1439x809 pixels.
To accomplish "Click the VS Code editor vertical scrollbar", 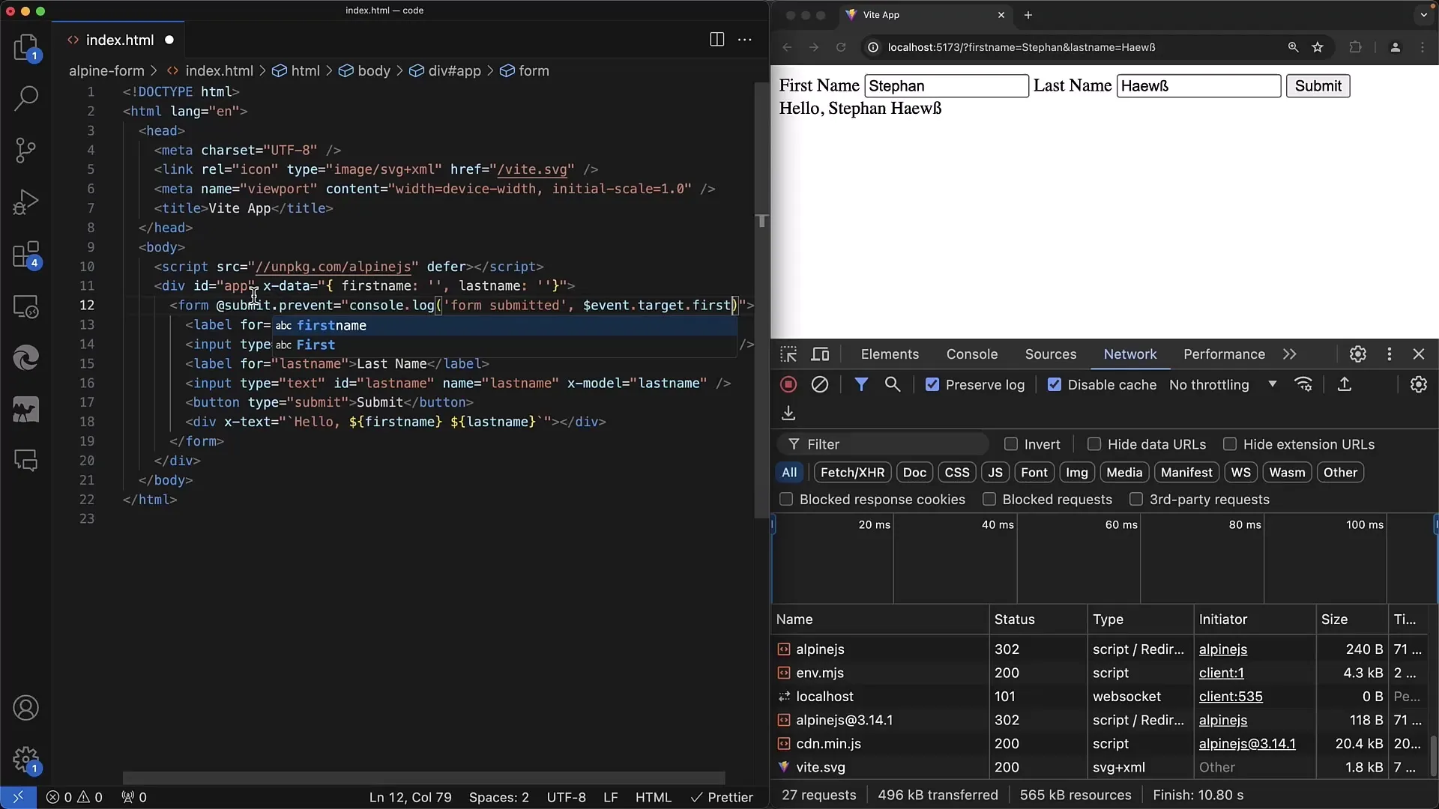I will click(x=761, y=300).
